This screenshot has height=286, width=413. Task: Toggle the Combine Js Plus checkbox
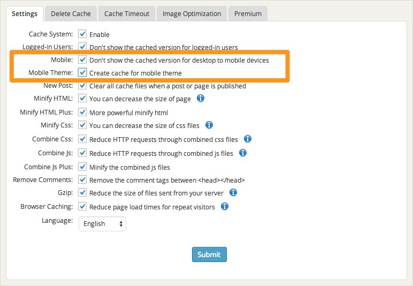click(82, 167)
